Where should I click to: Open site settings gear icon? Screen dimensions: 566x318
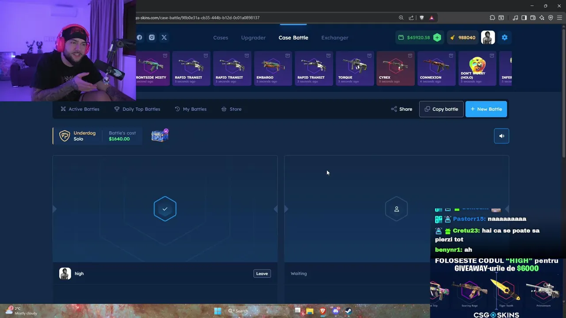[505, 38]
